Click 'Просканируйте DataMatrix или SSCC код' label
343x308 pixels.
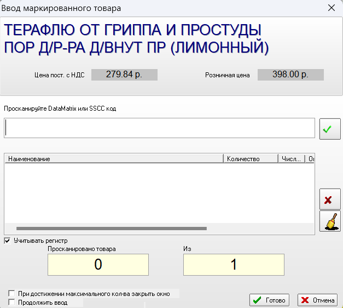(x=60, y=109)
